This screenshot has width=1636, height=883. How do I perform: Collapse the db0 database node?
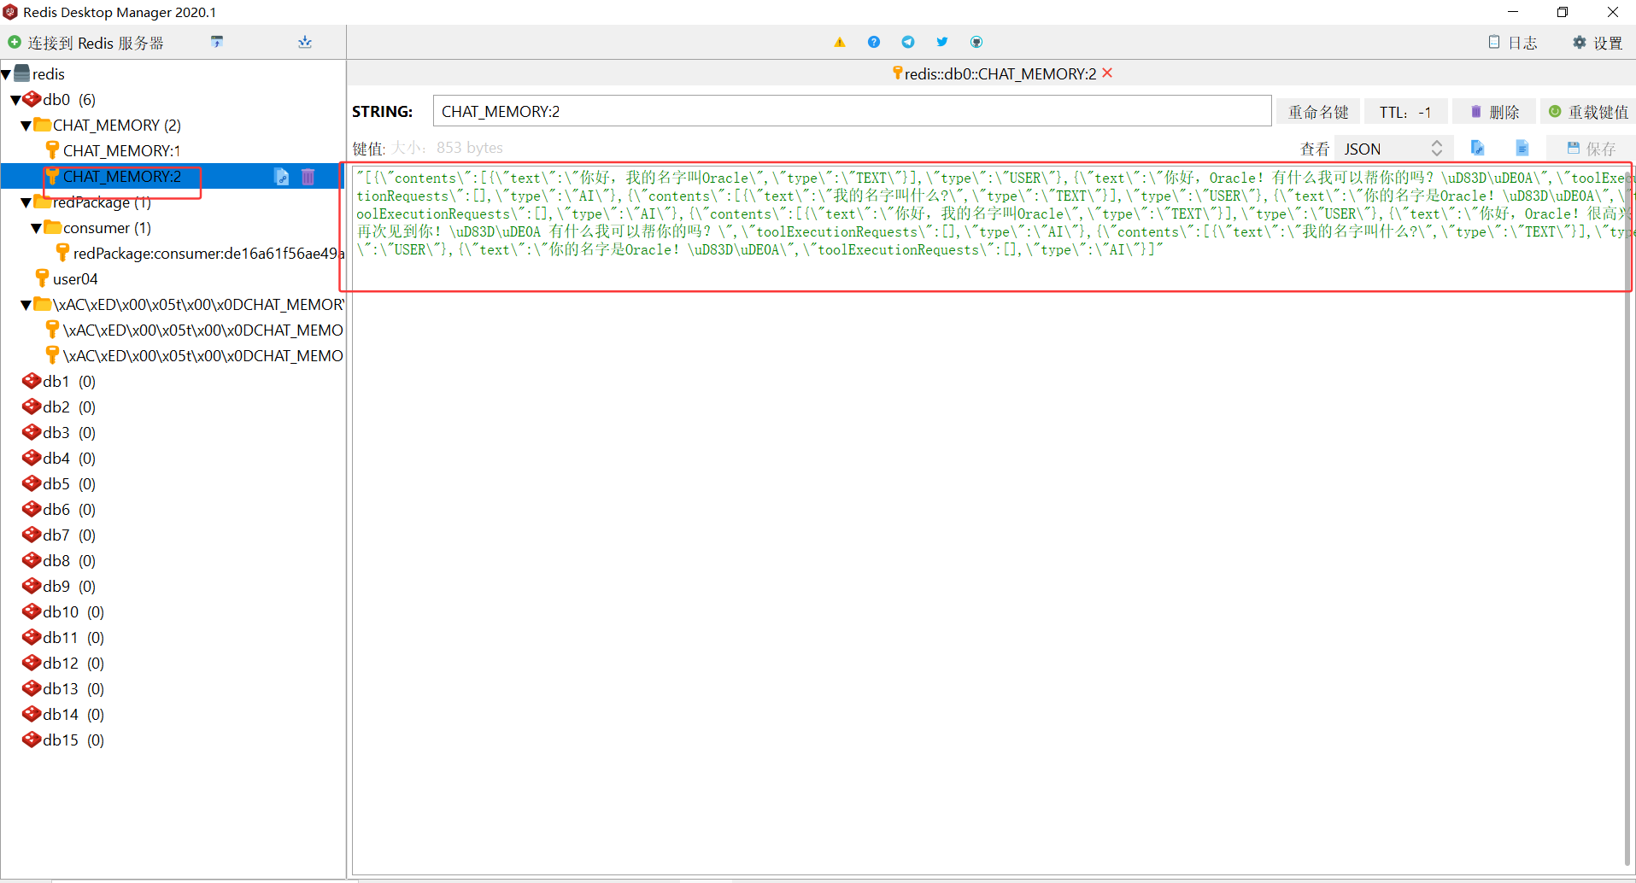(x=15, y=100)
